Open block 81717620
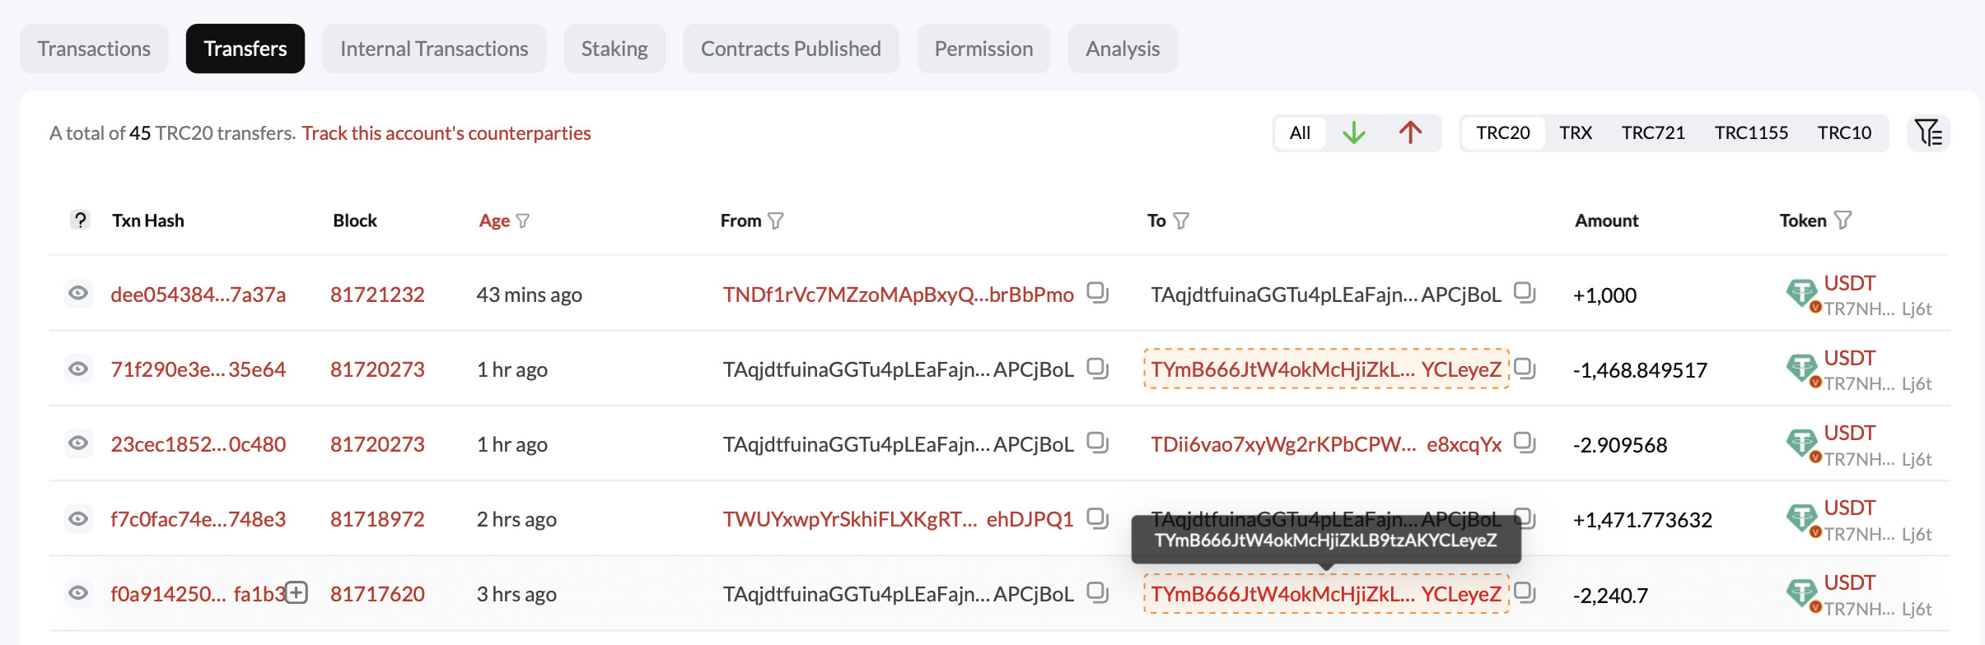Image resolution: width=1985 pixels, height=645 pixels. 377,594
